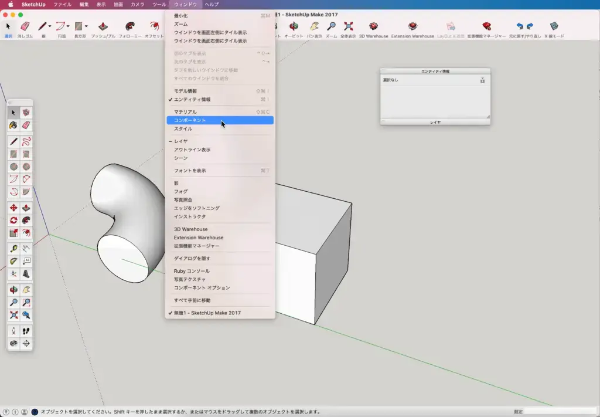Image resolution: width=600 pixels, height=417 pixels.
Task: Open the ファイル menu in menu bar
Action: pyautogui.click(x=62, y=5)
